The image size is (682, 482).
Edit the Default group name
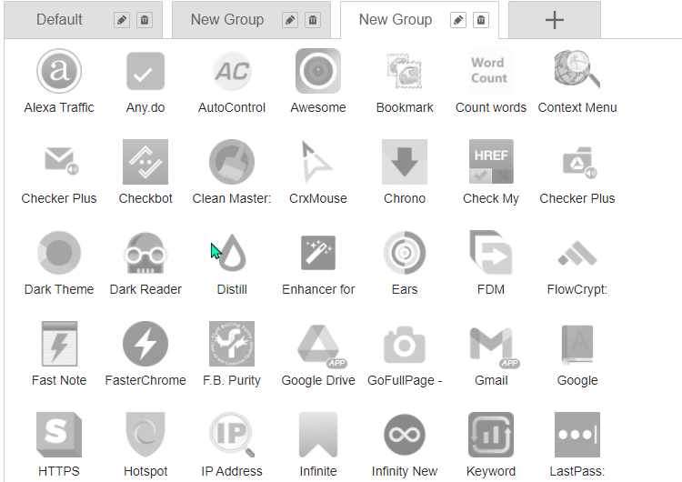122,20
